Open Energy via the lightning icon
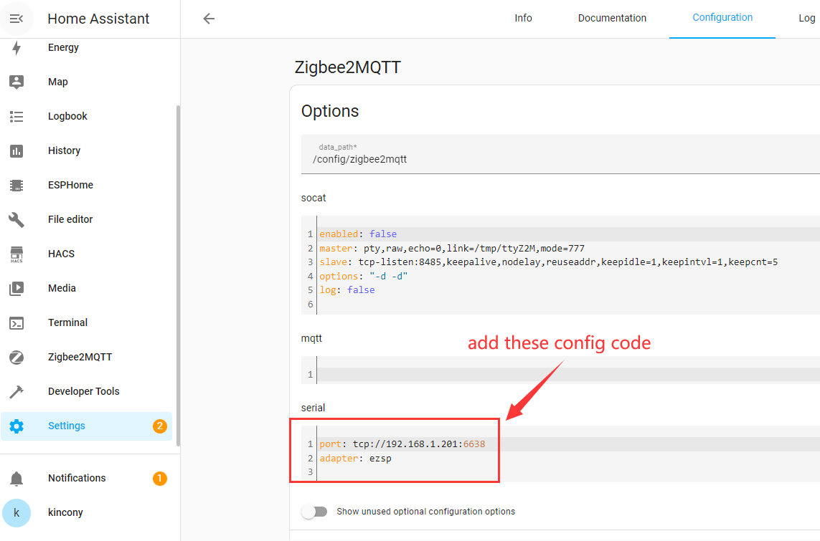Screen dimensions: 820x541 click(17, 48)
